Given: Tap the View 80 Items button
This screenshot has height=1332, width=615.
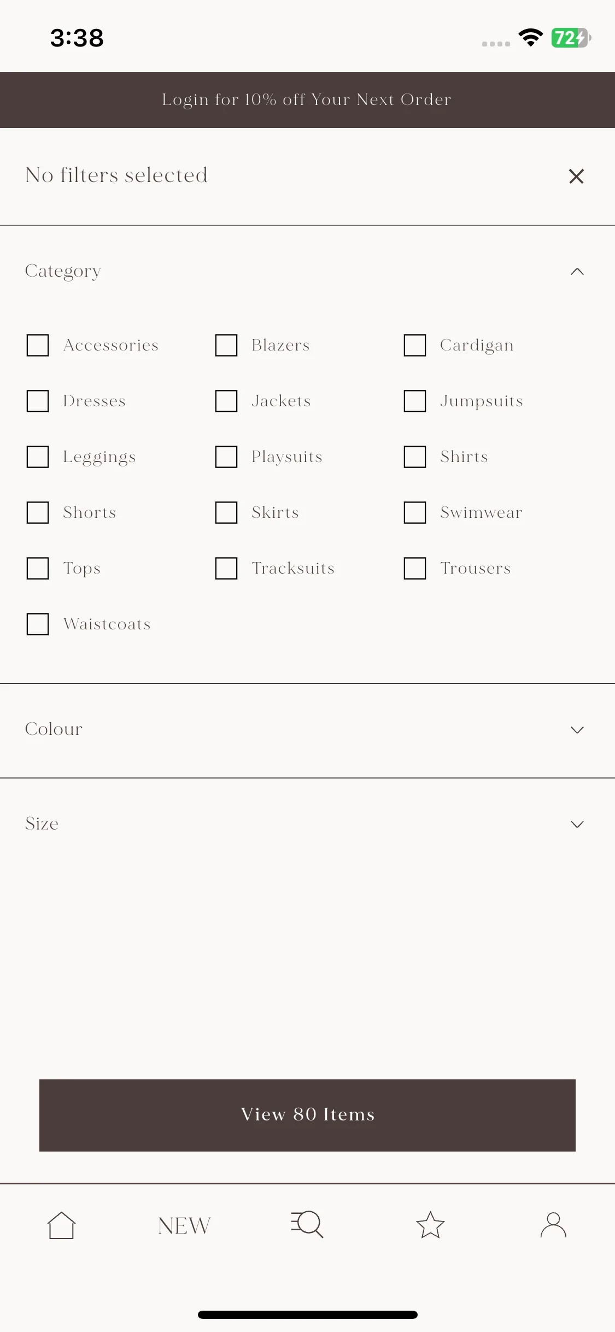Looking at the screenshot, I should [x=307, y=1115].
